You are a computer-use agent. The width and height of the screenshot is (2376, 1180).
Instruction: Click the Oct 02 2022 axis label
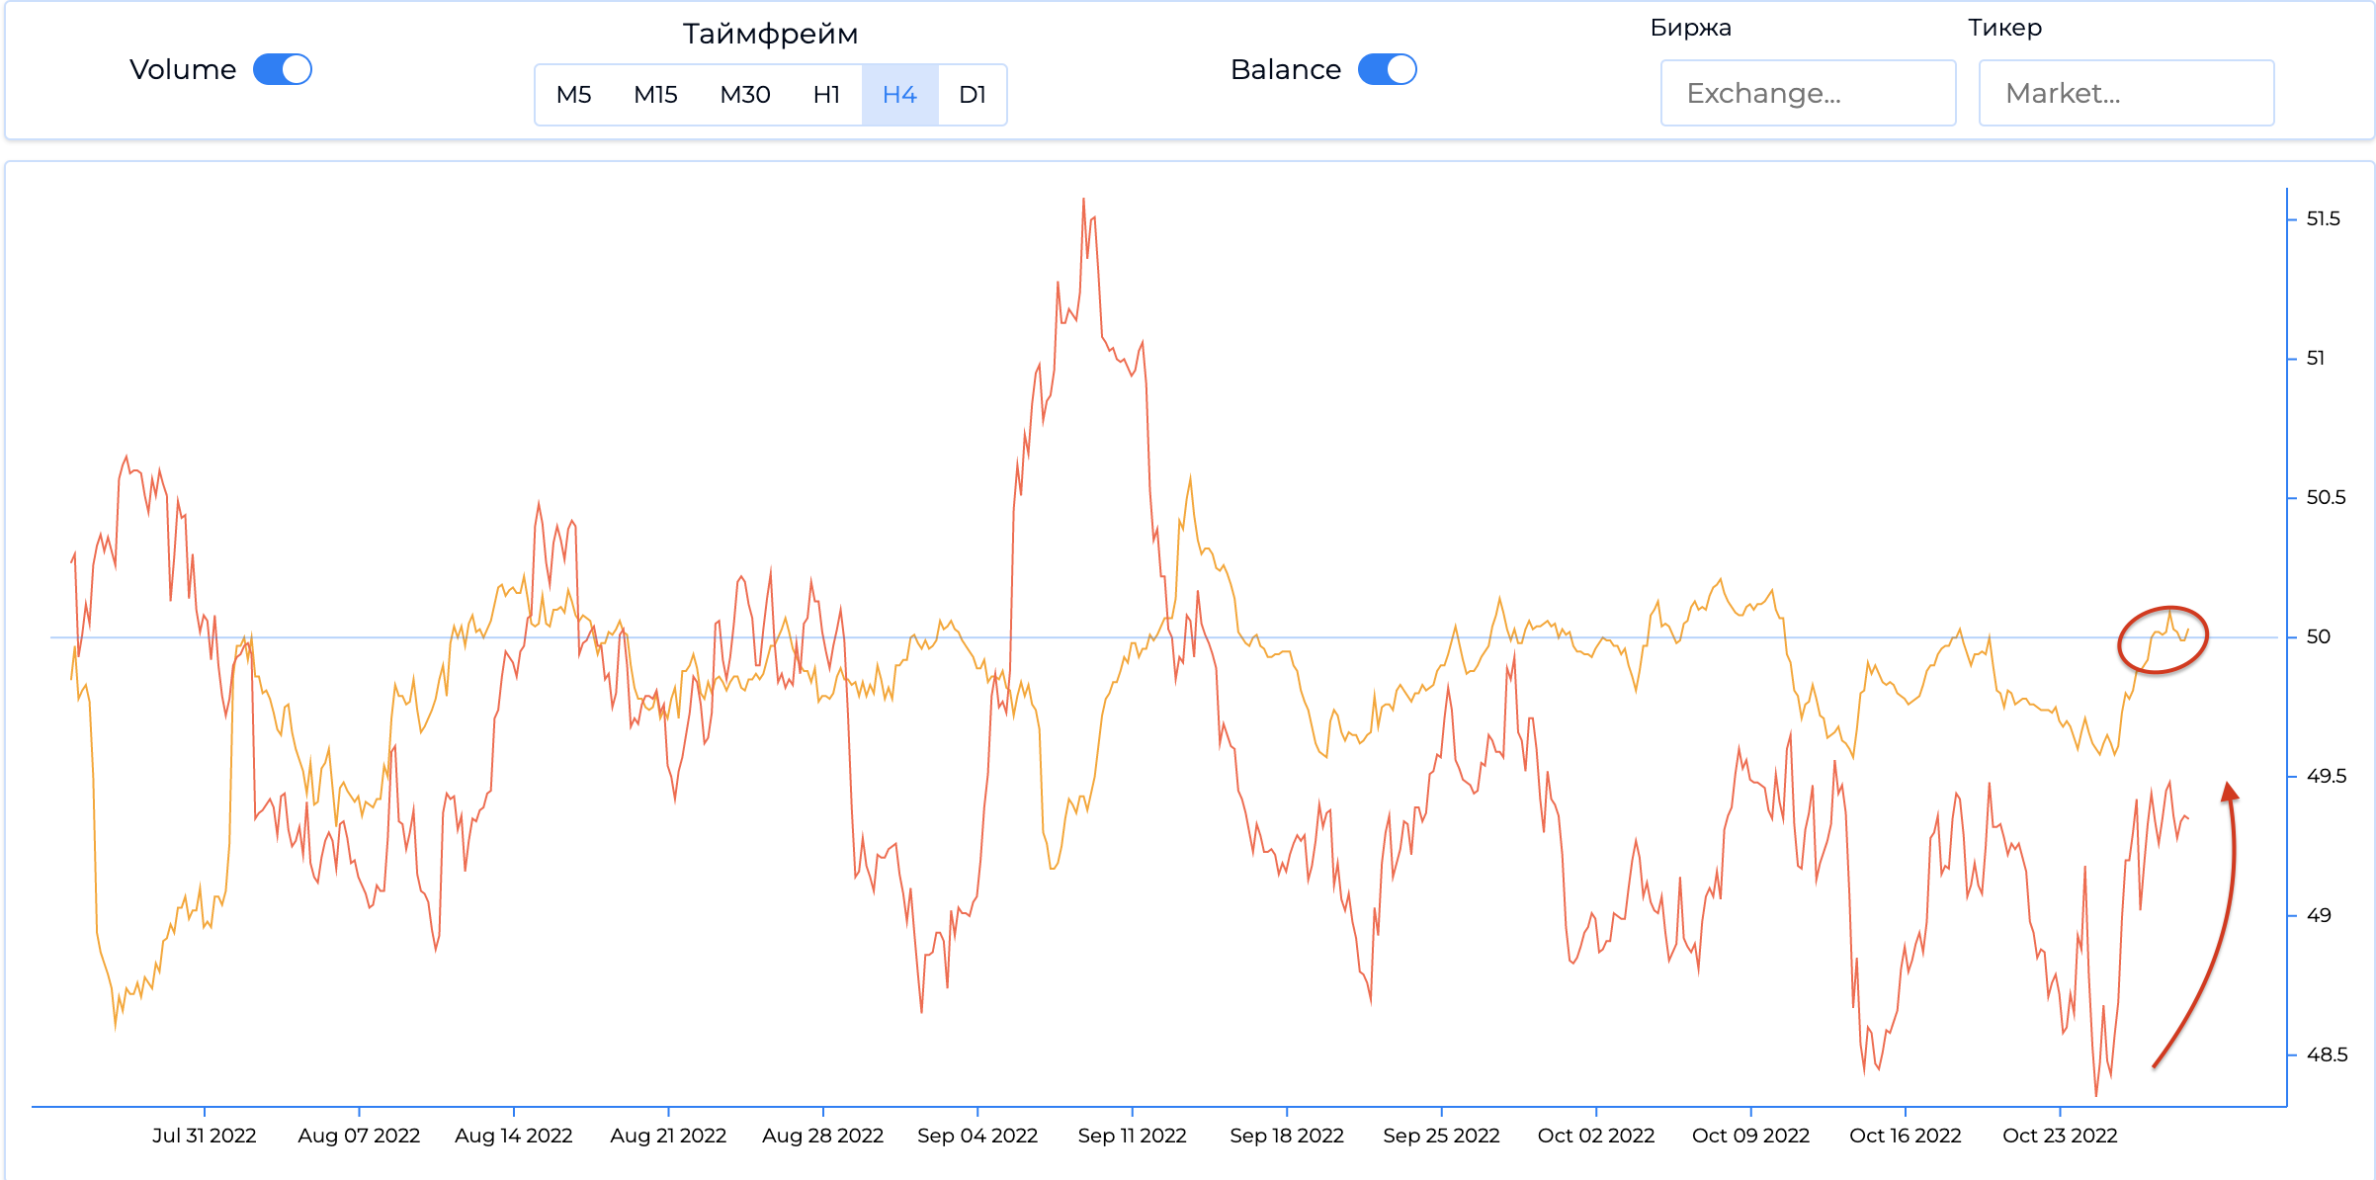pos(1595,1136)
